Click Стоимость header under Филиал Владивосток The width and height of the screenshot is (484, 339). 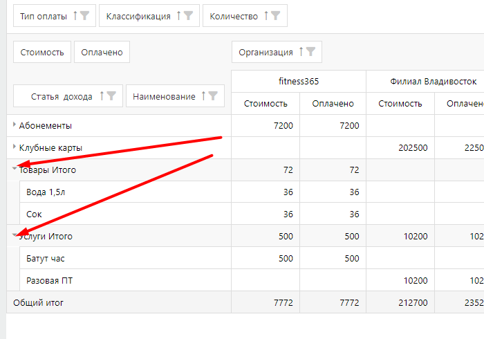pos(400,103)
